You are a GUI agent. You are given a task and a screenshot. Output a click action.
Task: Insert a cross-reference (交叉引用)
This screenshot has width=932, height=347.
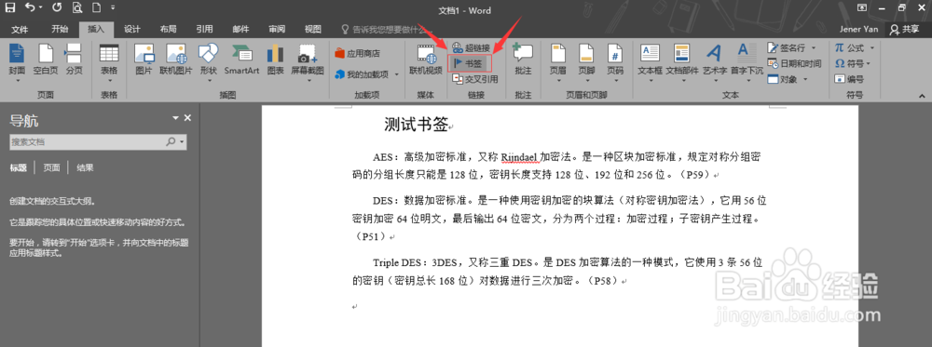pos(474,78)
